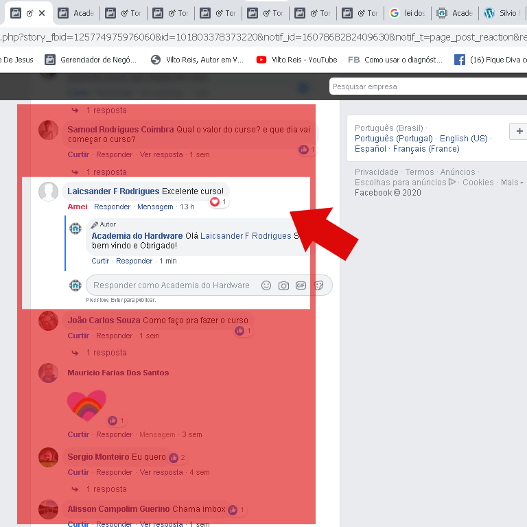Open Samoel Rodrigues Coimbra's profile

pyautogui.click(x=121, y=130)
